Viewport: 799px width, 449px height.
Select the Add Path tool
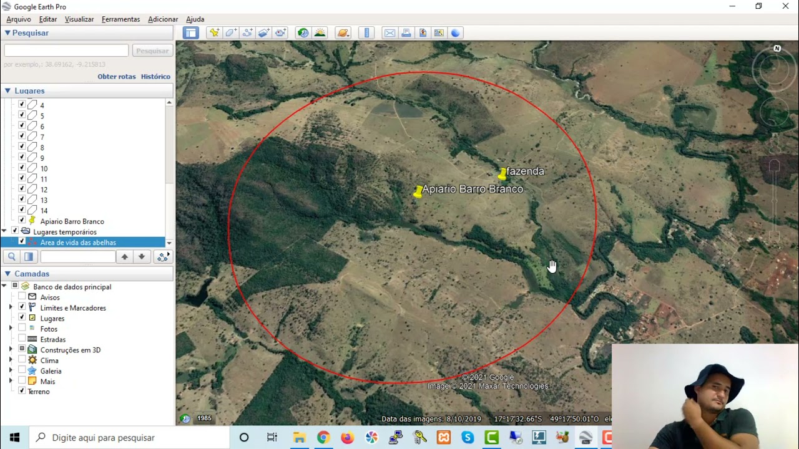click(x=247, y=33)
